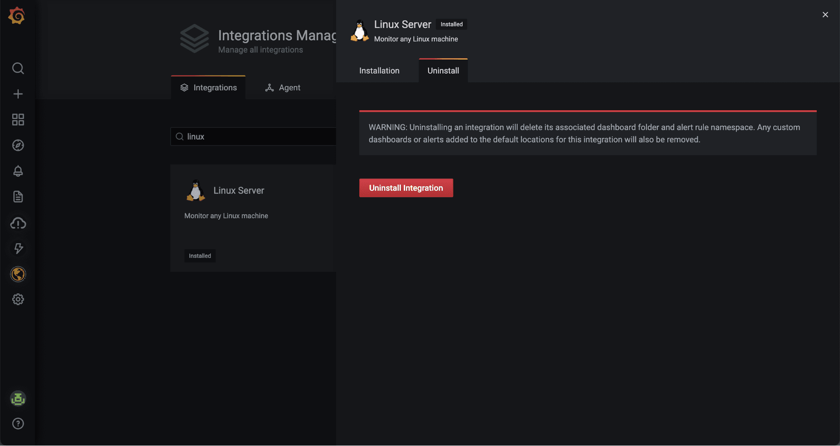Click the user avatar icon
The height and width of the screenshot is (446, 840).
pos(18,398)
